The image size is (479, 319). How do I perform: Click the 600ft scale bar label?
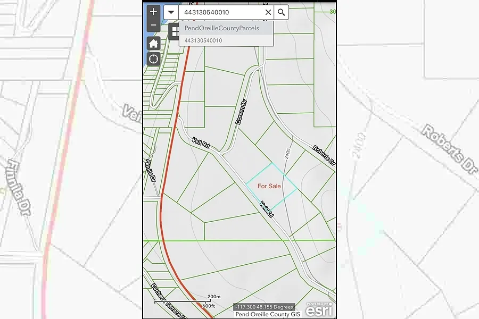point(208,306)
